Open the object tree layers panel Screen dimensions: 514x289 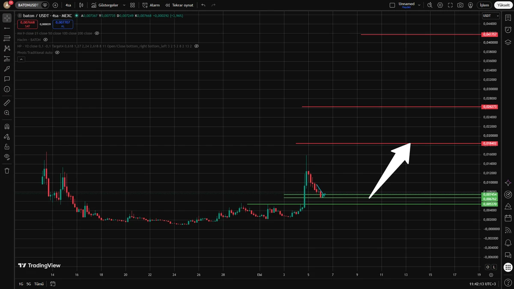[x=508, y=42]
